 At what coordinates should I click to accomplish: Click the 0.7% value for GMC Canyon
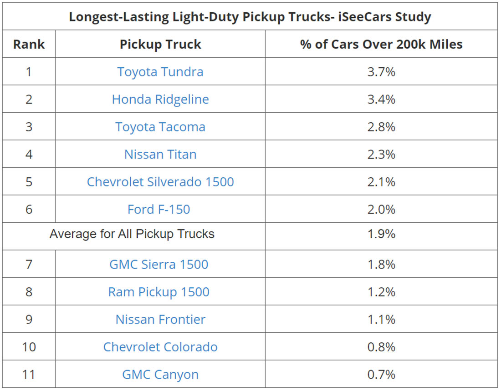pos(381,375)
